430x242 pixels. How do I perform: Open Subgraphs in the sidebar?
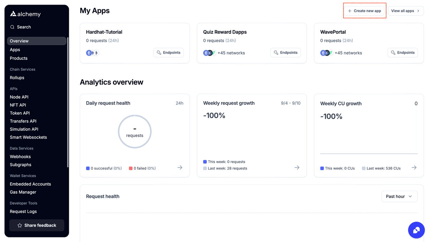click(20, 165)
